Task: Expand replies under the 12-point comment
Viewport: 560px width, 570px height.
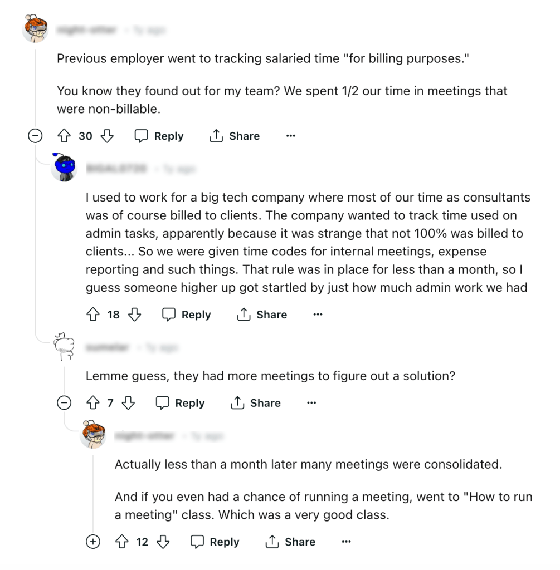Action: point(93,542)
